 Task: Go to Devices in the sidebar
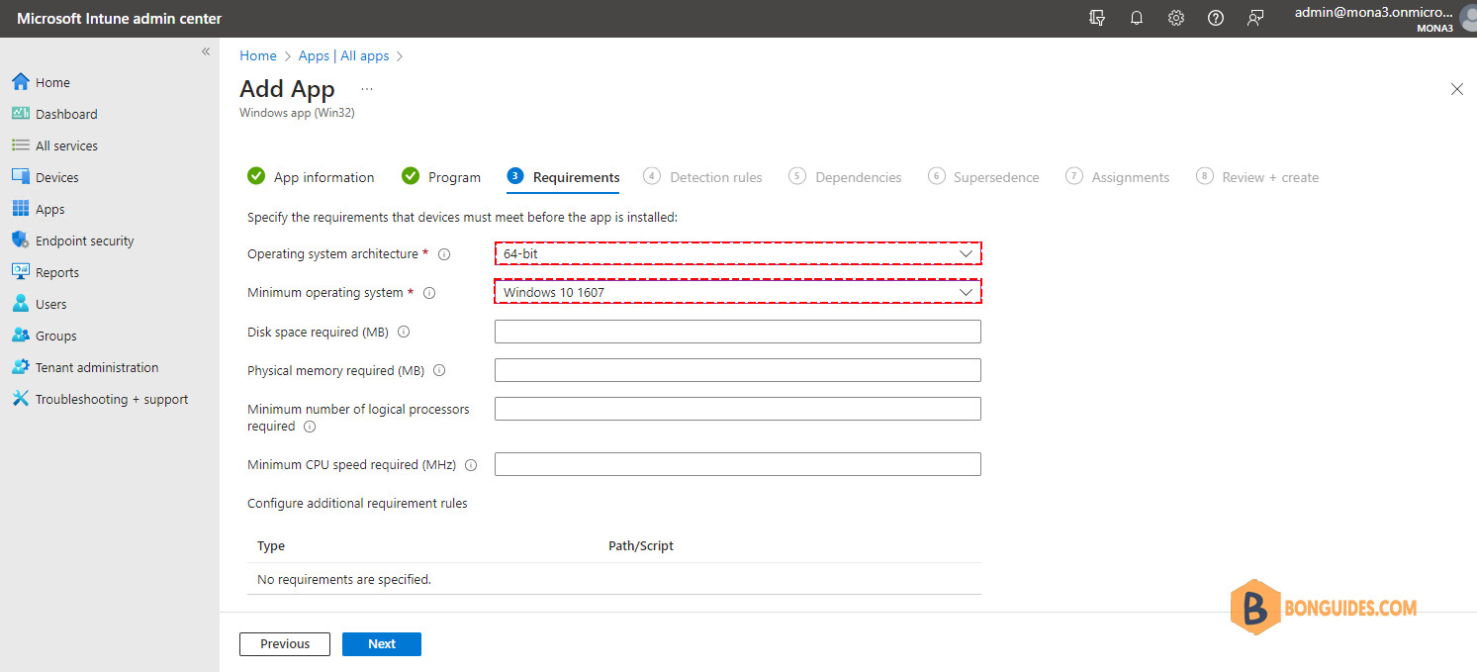tap(56, 177)
